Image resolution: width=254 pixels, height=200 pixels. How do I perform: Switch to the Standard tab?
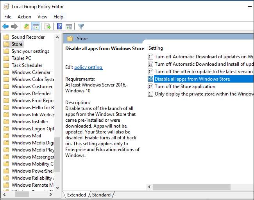tap(101, 195)
